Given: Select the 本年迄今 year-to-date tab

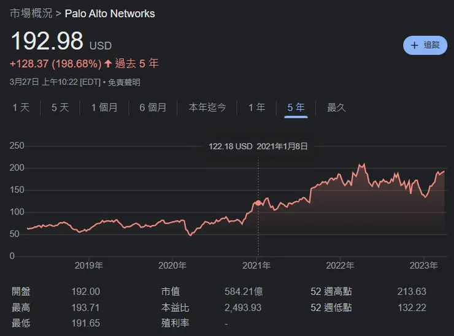Looking at the screenshot, I should [207, 107].
